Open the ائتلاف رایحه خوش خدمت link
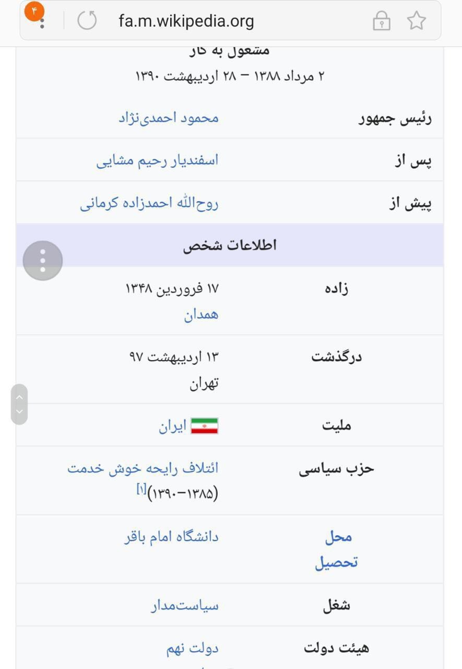This screenshot has height=669, width=462. click(x=143, y=468)
